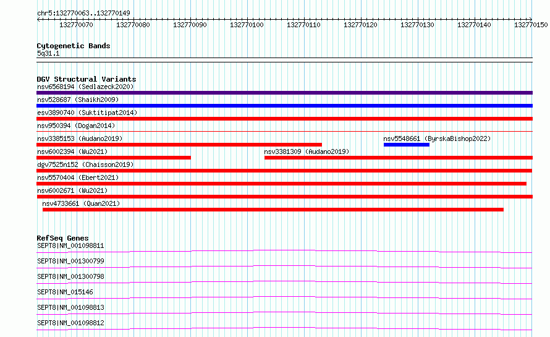
Task: Open SEPT8|NM_001098811 transcript label
Action: [x=70, y=245]
